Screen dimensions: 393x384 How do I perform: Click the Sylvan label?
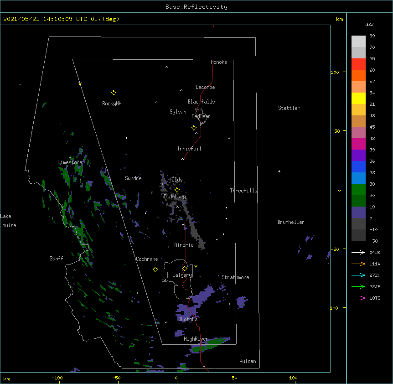(x=178, y=112)
